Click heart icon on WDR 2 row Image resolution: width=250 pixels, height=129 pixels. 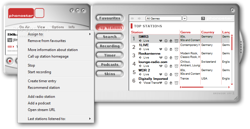coord(161,74)
